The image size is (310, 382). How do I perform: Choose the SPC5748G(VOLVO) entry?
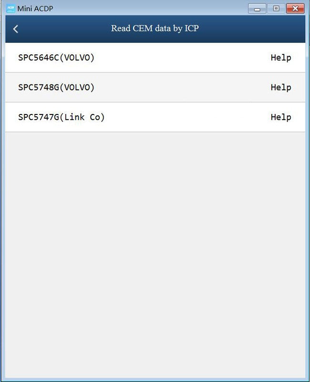coord(56,87)
